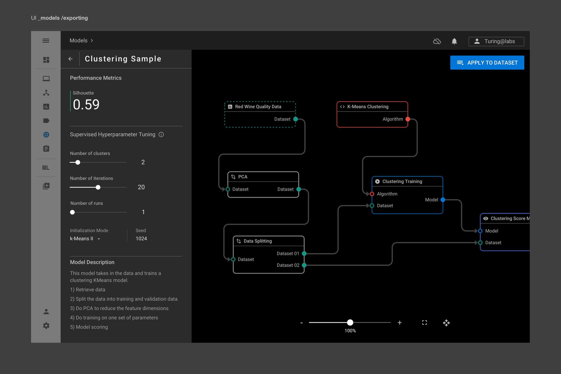This screenshot has width=561, height=374.
Task: Click the Clustering Score Model input port
Action: [x=480, y=231]
